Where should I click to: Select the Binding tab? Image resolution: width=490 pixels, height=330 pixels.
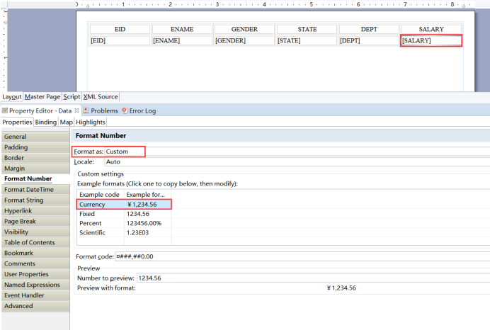click(x=46, y=122)
